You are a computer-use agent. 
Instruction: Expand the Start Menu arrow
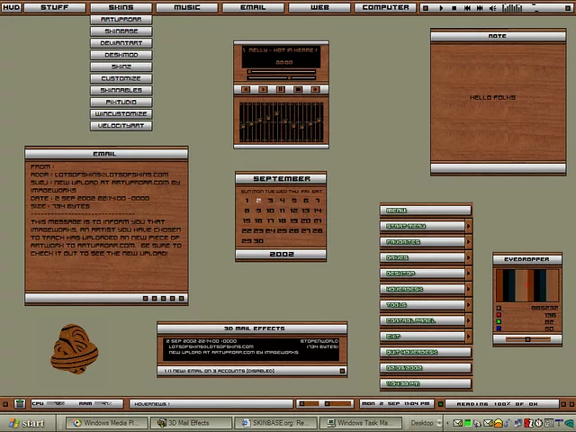(468, 227)
